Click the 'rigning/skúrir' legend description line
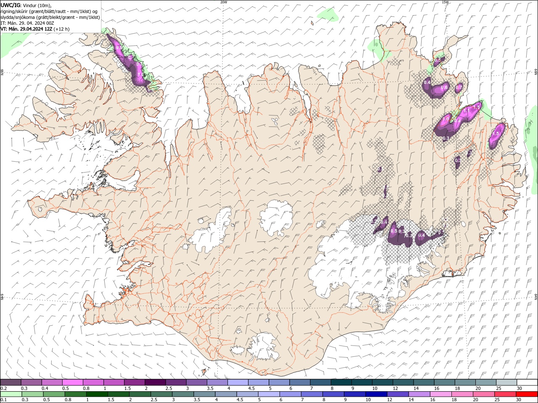The image size is (538, 403). tap(49, 11)
